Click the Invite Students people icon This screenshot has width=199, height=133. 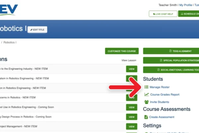(147, 102)
